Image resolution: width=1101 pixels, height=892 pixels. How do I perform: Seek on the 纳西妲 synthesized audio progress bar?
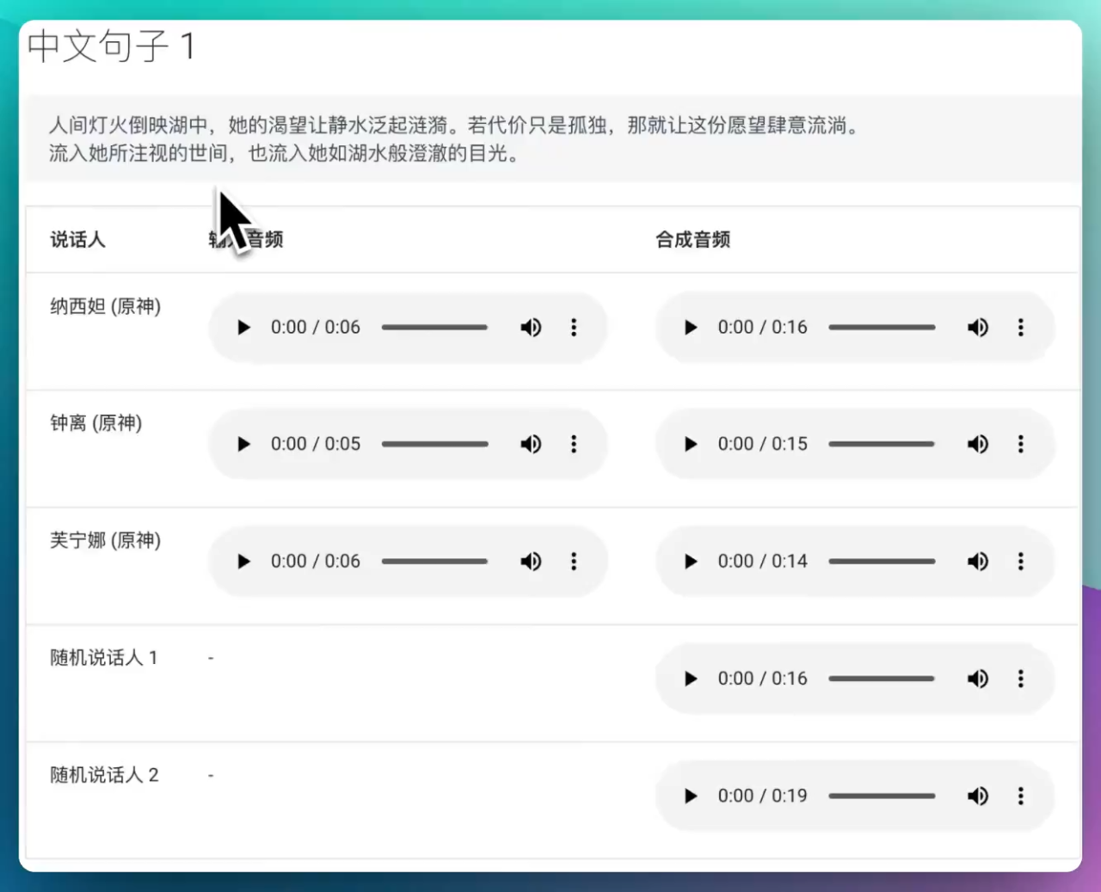(882, 328)
